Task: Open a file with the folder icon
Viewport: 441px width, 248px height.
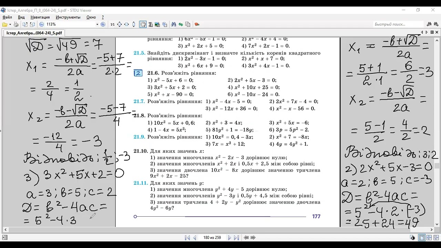Action: click(5, 24)
